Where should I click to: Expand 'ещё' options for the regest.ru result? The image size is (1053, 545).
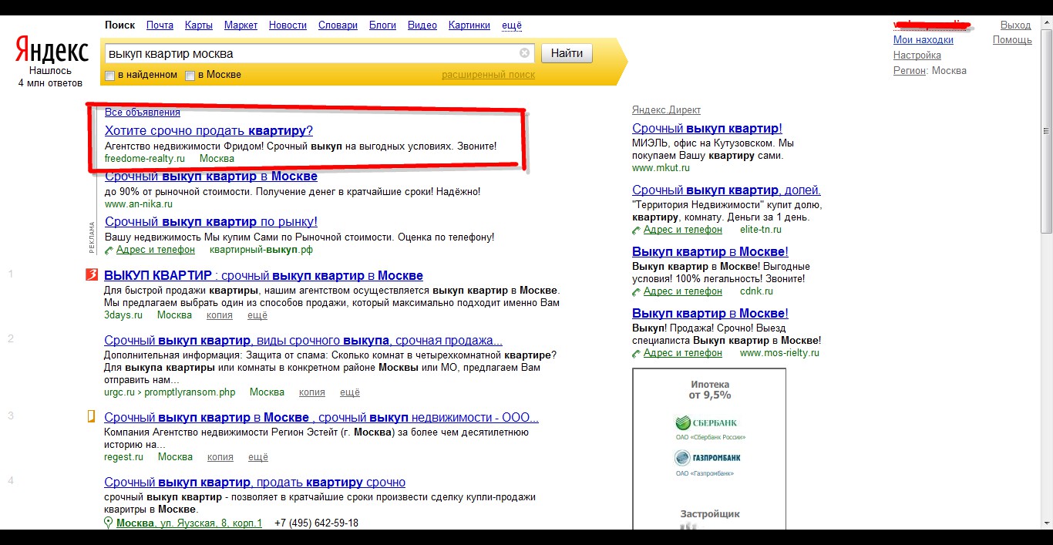click(x=258, y=457)
